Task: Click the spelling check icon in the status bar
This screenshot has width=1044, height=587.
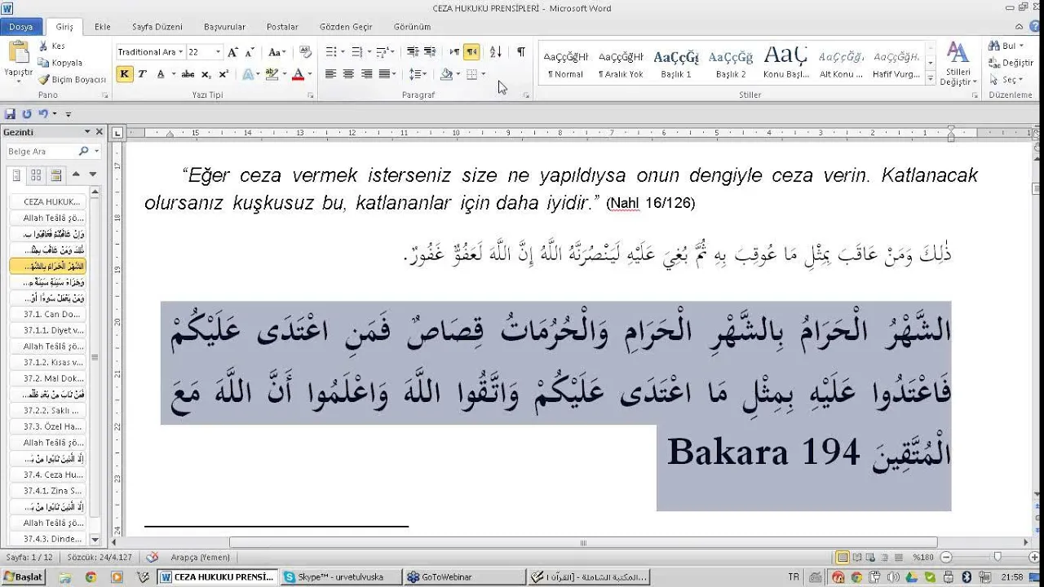Action: coord(152,558)
